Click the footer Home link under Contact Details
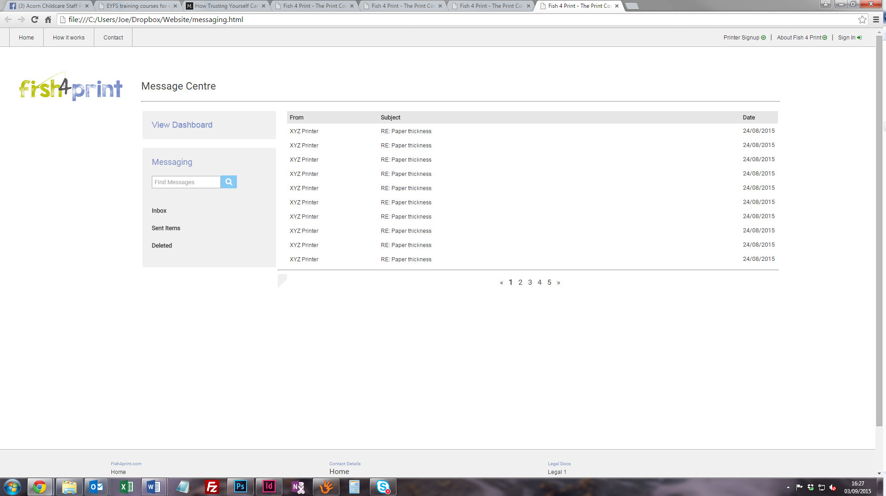The height and width of the screenshot is (496, 886). (x=339, y=472)
